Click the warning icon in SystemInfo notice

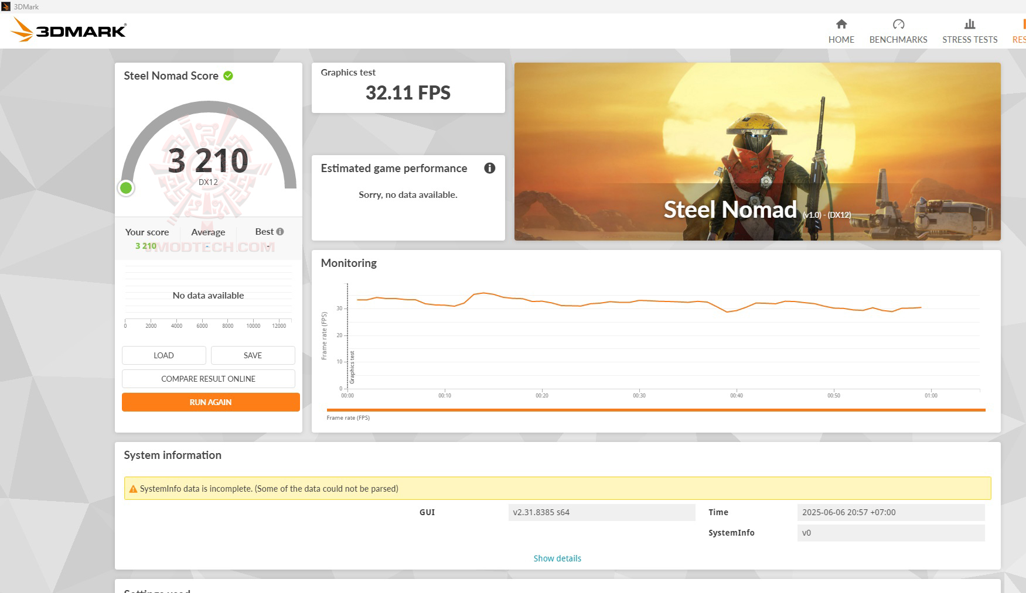pyautogui.click(x=134, y=489)
